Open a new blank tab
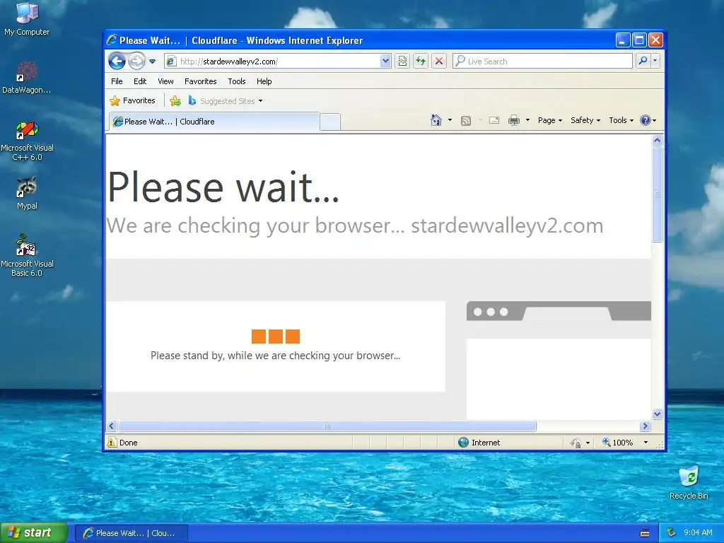 coord(330,122)
